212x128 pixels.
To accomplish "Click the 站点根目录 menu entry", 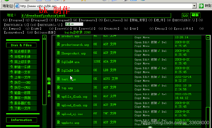I will 23,51.
